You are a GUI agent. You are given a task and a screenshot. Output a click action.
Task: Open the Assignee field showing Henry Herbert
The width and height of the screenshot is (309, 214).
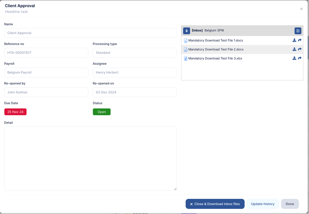click(134, 72)
